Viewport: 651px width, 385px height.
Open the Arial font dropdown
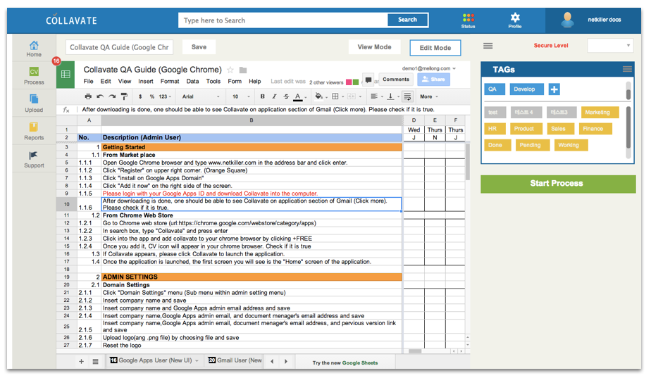point(201,96)
